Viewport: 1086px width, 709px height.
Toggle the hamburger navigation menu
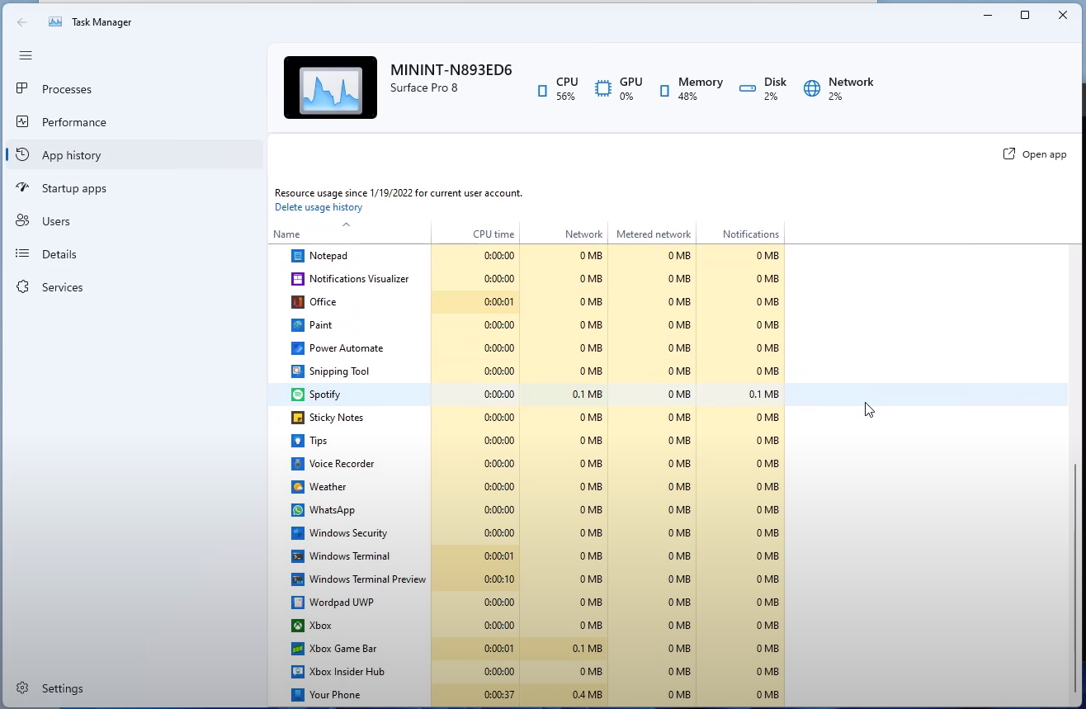(26, 55)
